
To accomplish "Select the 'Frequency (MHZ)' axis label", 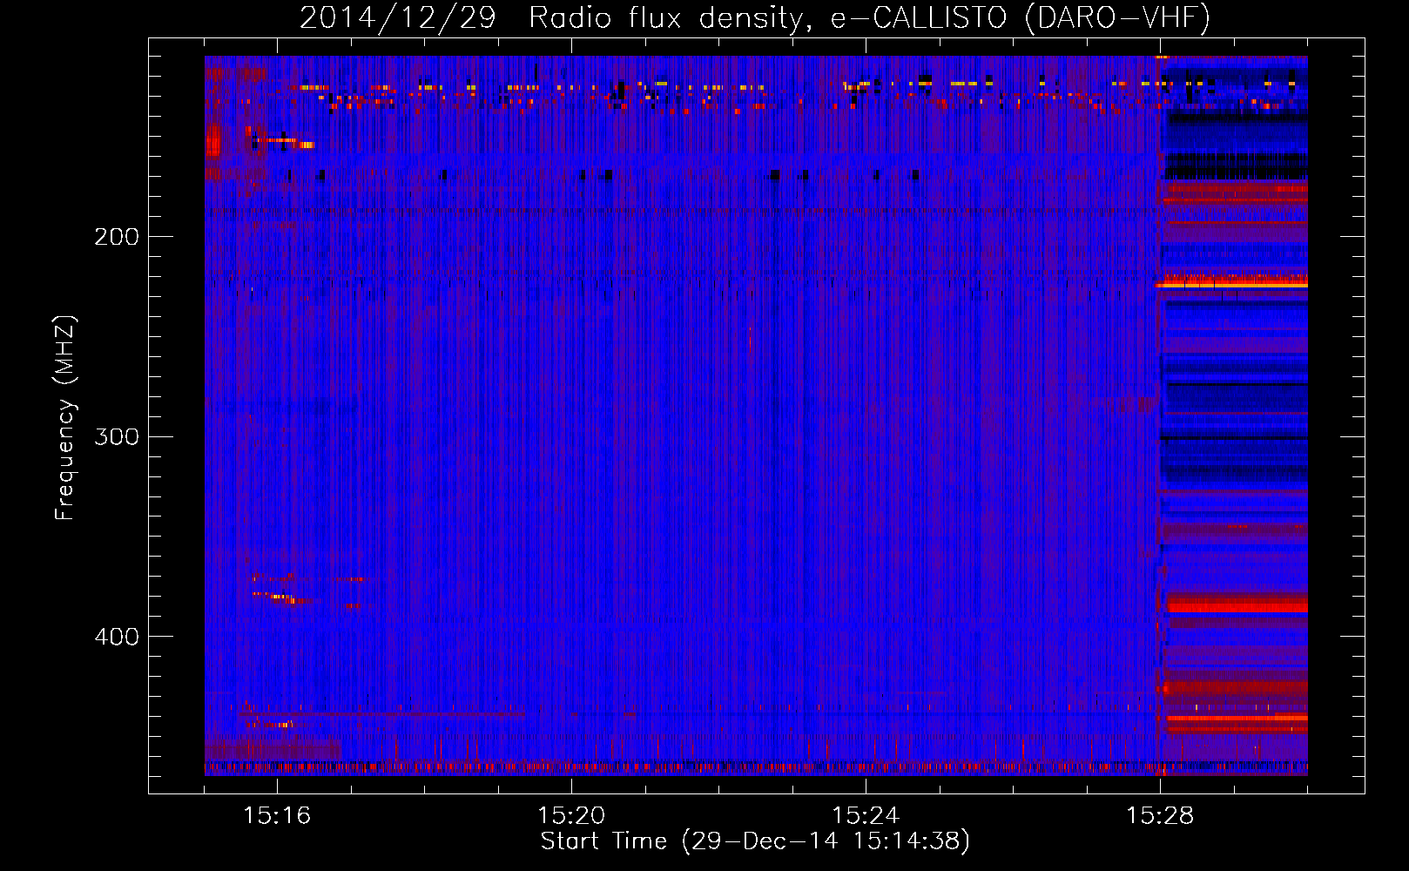I will 65,417.
